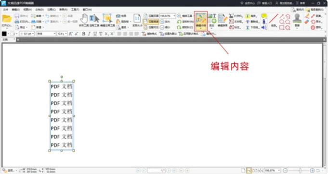Open the Document menu
328x174 pixels.
point(39,10)
